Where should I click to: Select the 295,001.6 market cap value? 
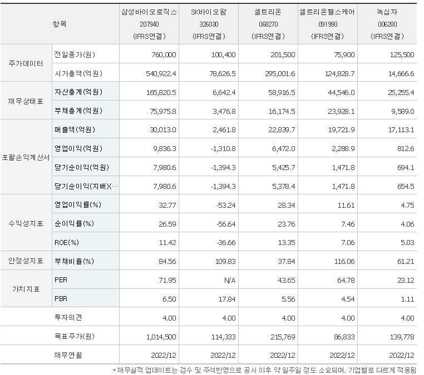280,74
